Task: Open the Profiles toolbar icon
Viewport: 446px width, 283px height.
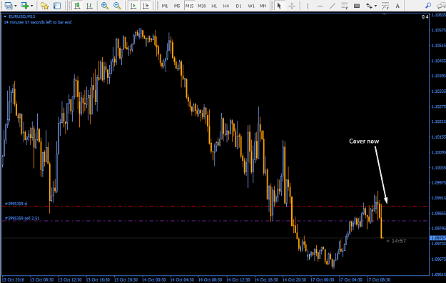Action: 9,6
